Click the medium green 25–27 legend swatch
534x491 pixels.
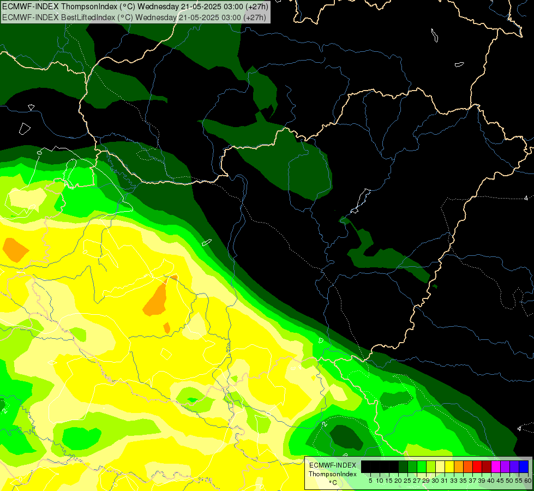(412, 467)
